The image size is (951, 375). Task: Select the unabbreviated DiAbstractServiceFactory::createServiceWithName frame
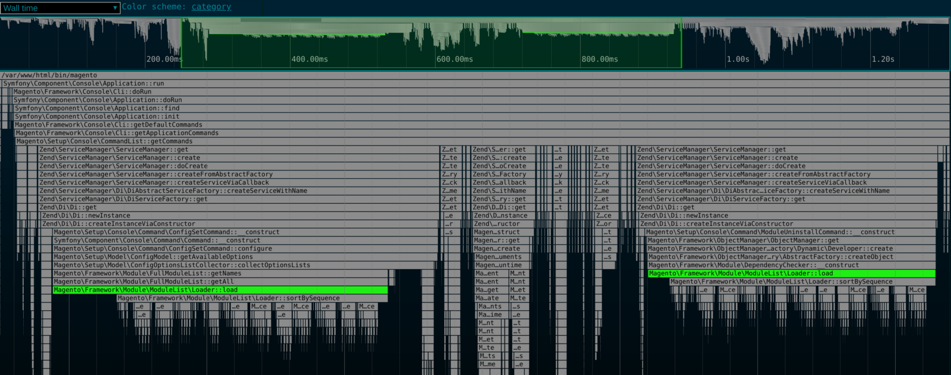[x=239, y=191]
